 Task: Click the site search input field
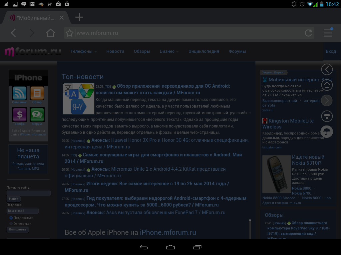click(x=29, y=193)
